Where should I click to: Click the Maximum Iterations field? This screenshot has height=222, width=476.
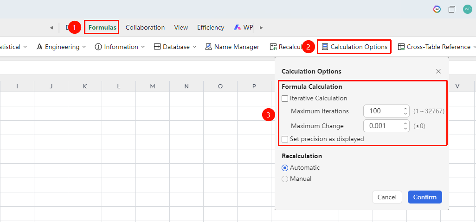pyautogui.click(x=386, y=111)
